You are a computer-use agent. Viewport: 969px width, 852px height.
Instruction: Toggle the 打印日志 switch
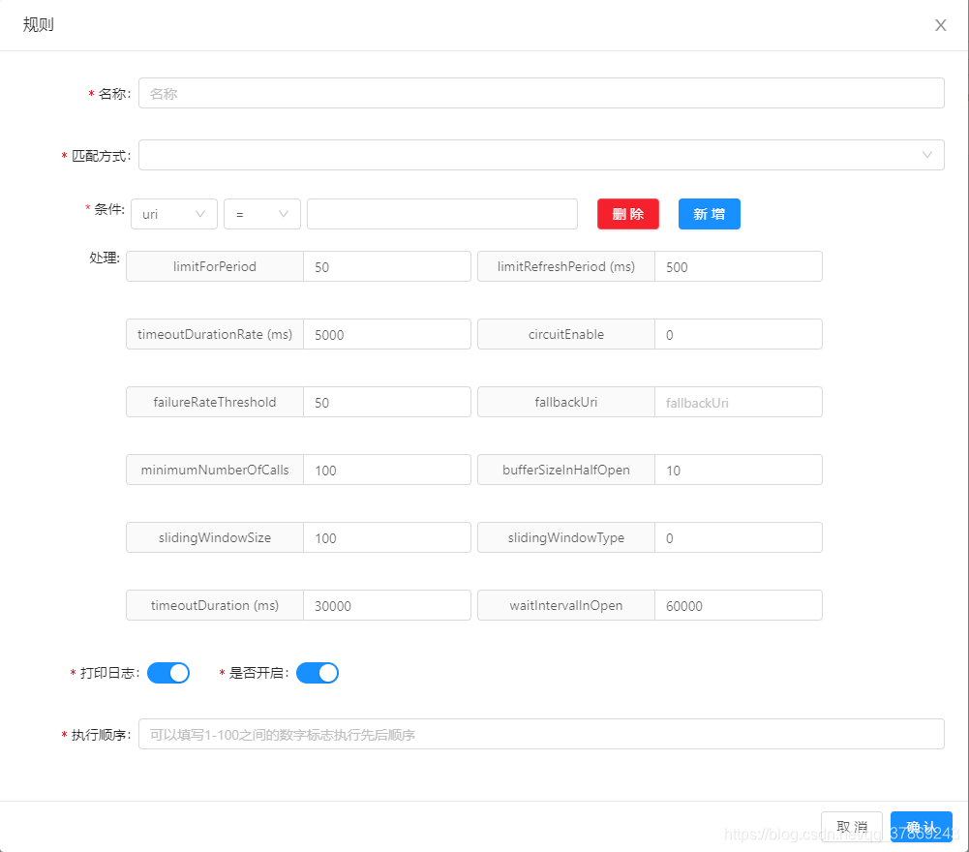(168, 673)
